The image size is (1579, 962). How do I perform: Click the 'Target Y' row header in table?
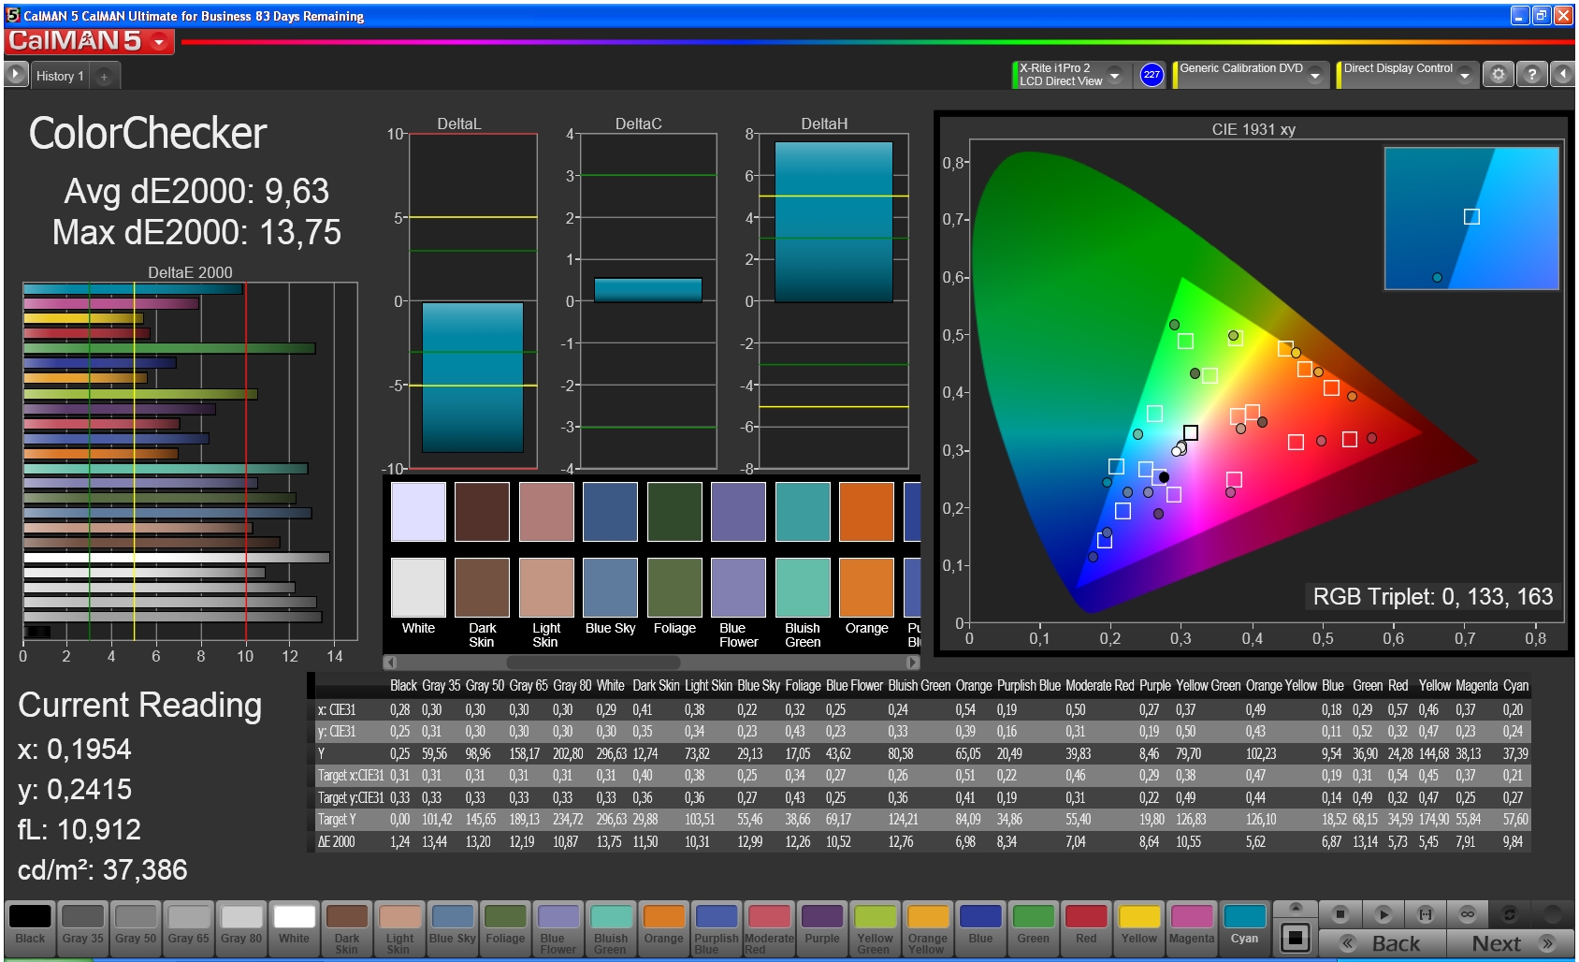(337, 820)
